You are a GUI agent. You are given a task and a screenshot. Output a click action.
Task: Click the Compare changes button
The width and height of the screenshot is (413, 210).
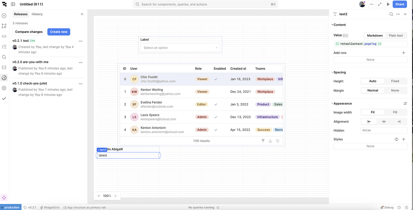pyautogui.click(x=29, y=32)
